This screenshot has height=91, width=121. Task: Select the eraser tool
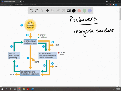(58, 11)
